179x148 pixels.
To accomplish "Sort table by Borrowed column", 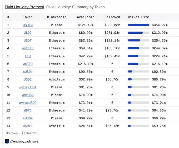I will point(112,17).
